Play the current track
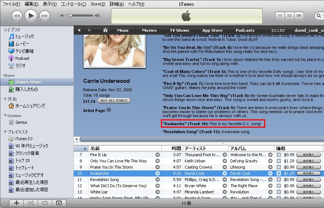324x208 pixels. point(31,16)
